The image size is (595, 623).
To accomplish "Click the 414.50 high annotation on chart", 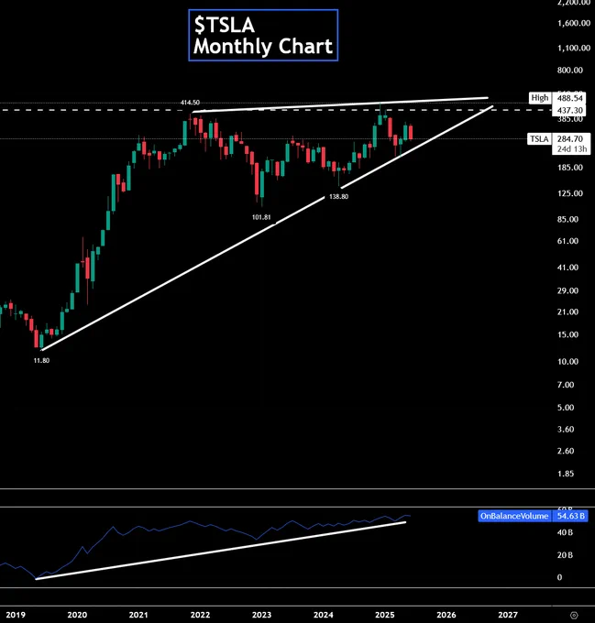I will coord(190,103).
